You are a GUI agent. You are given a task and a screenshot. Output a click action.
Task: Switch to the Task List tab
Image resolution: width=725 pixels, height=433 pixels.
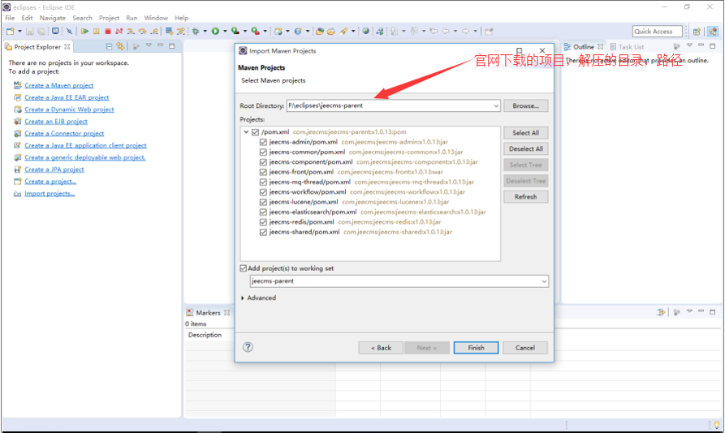[627, 46]
